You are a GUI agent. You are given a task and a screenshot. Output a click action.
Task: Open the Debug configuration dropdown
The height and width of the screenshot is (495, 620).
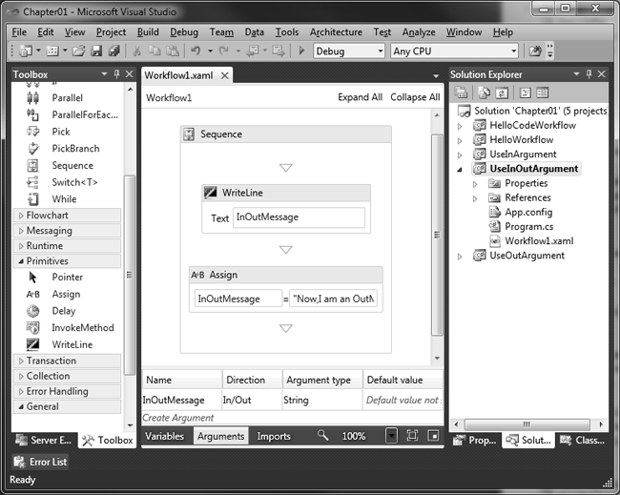point(380,51)
